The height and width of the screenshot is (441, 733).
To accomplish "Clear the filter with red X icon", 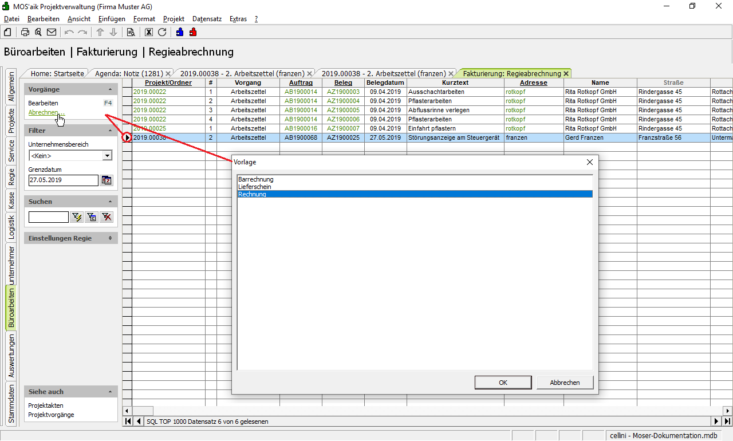I will pos(107,217).
